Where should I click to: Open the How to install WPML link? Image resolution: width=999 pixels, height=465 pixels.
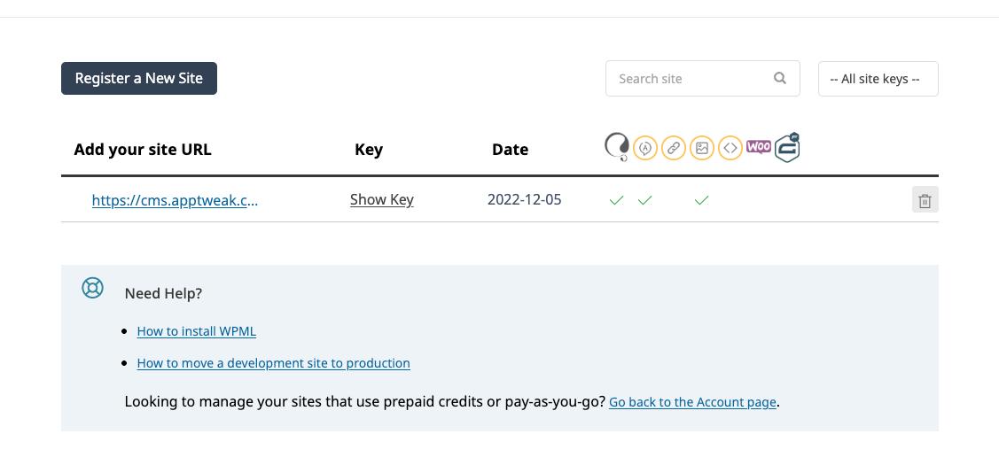click(197, 331)
